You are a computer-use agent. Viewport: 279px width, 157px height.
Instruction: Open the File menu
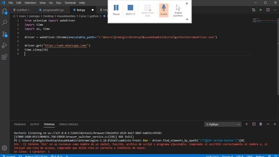pos(10,3)
